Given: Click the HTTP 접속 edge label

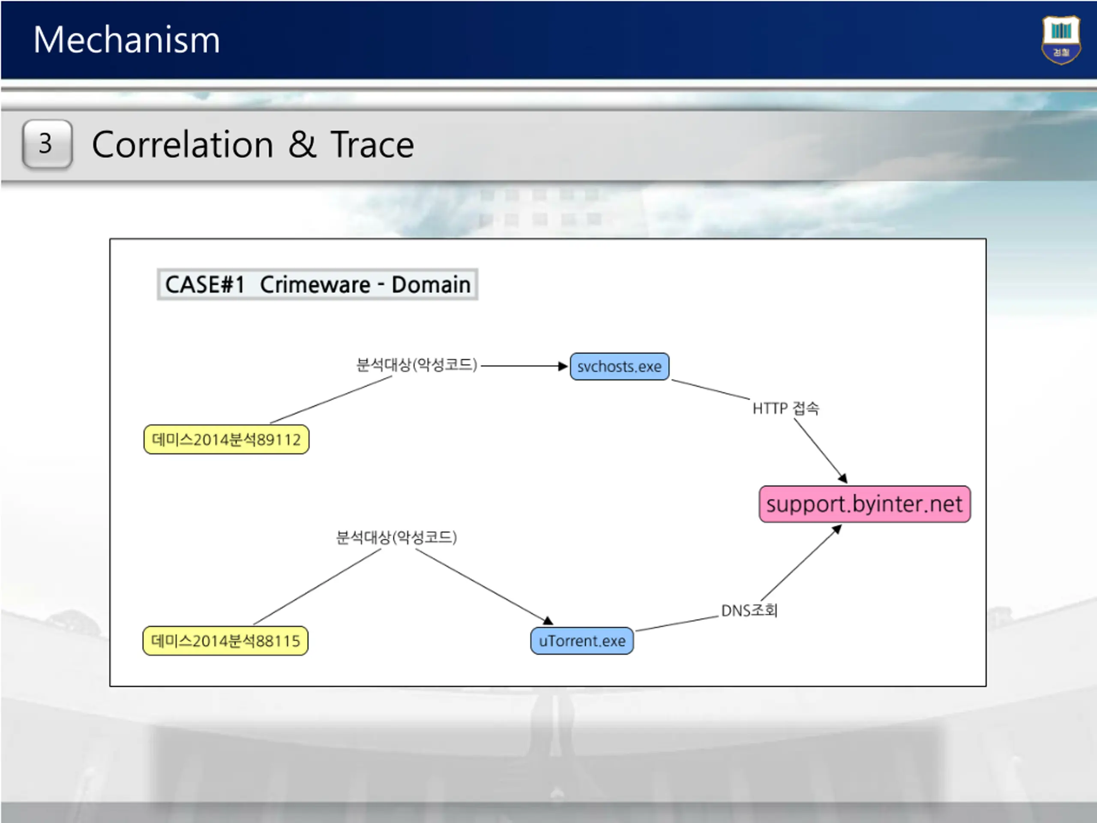Looking at the screenshot, I should pos(785,408).
